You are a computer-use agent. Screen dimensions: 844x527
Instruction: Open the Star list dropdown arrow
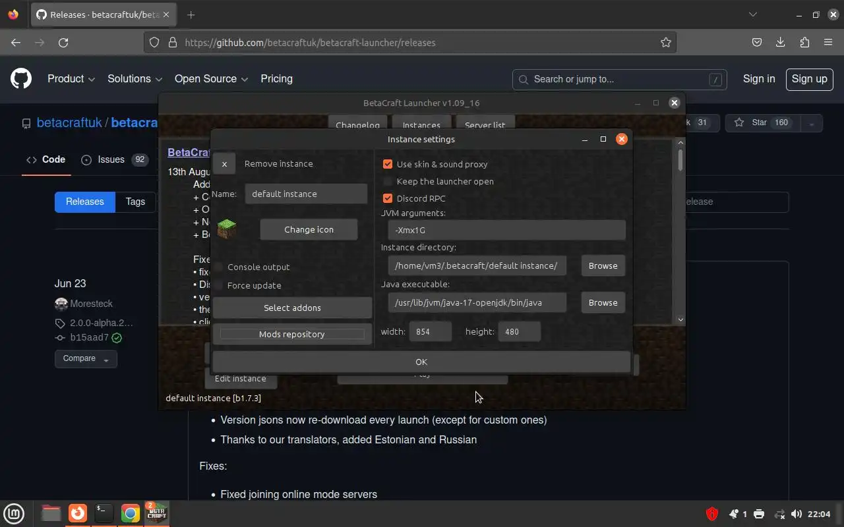click(x=812, y=123)
